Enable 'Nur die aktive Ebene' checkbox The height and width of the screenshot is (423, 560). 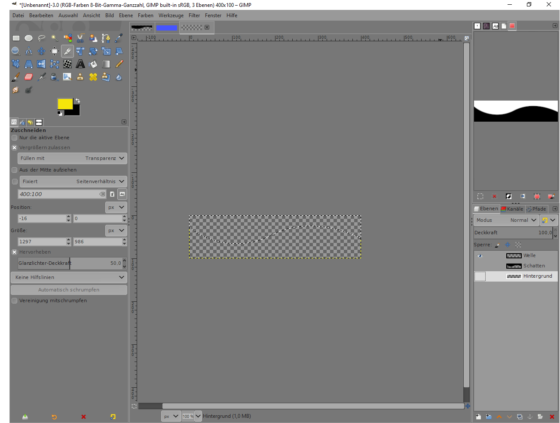15,138
